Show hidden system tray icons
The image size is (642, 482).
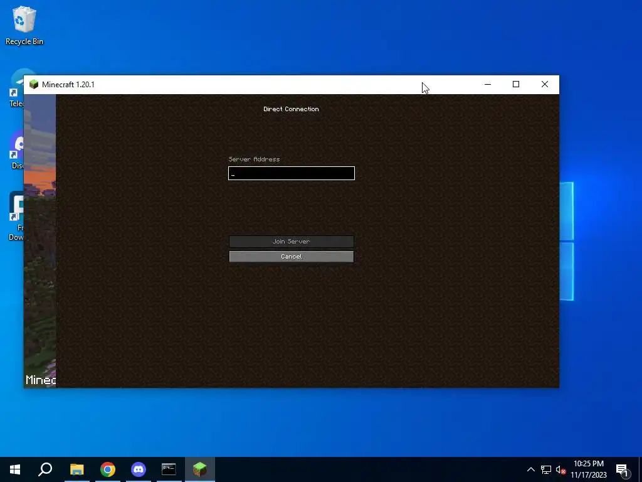point(530,469)
